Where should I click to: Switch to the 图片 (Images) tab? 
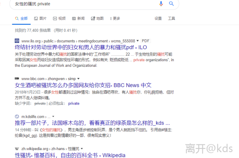[x=40, y=19]
